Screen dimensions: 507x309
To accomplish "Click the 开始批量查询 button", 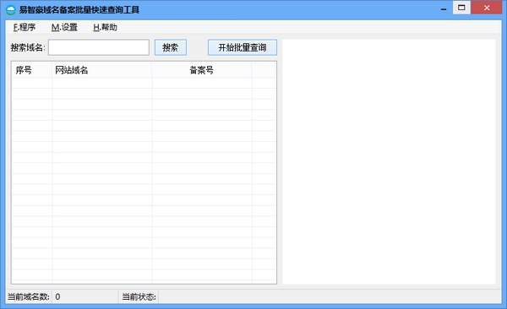I will pos(243,47).
